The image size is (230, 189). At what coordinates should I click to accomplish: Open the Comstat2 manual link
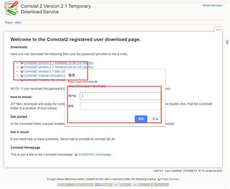[44, 76]
